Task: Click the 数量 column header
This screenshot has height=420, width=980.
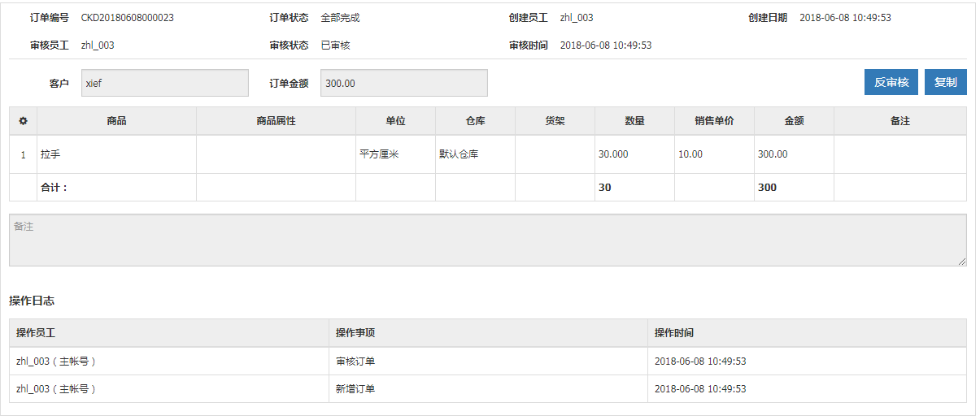Action: pos(634,121)
